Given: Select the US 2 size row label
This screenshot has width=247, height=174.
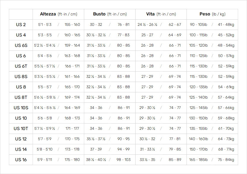Looking at the screenshot, I should tap(21, 25).
